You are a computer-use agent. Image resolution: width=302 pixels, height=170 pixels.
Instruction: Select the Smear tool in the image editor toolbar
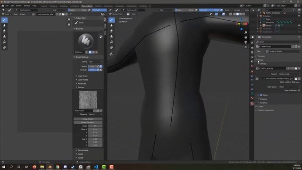click(4, 31)
